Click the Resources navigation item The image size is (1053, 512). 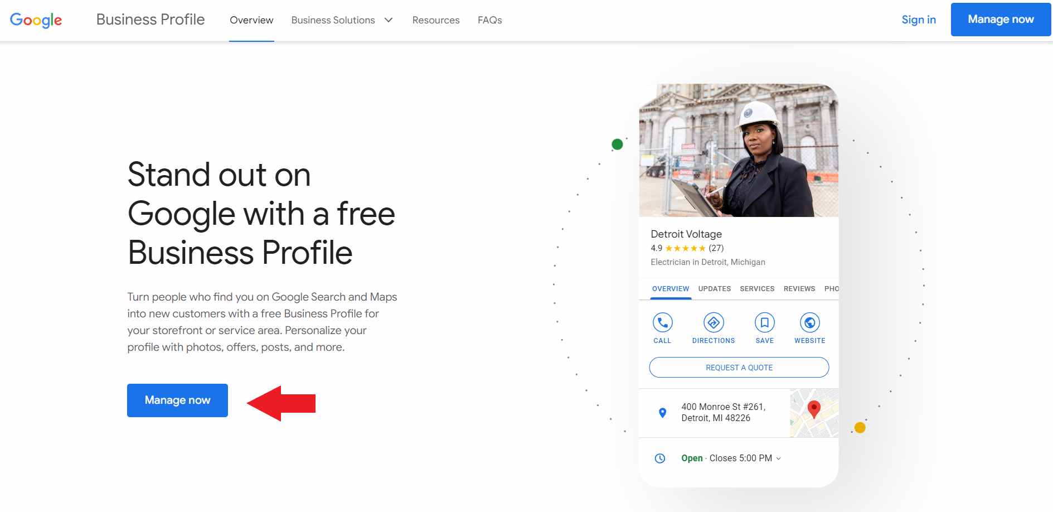[435, 20]
